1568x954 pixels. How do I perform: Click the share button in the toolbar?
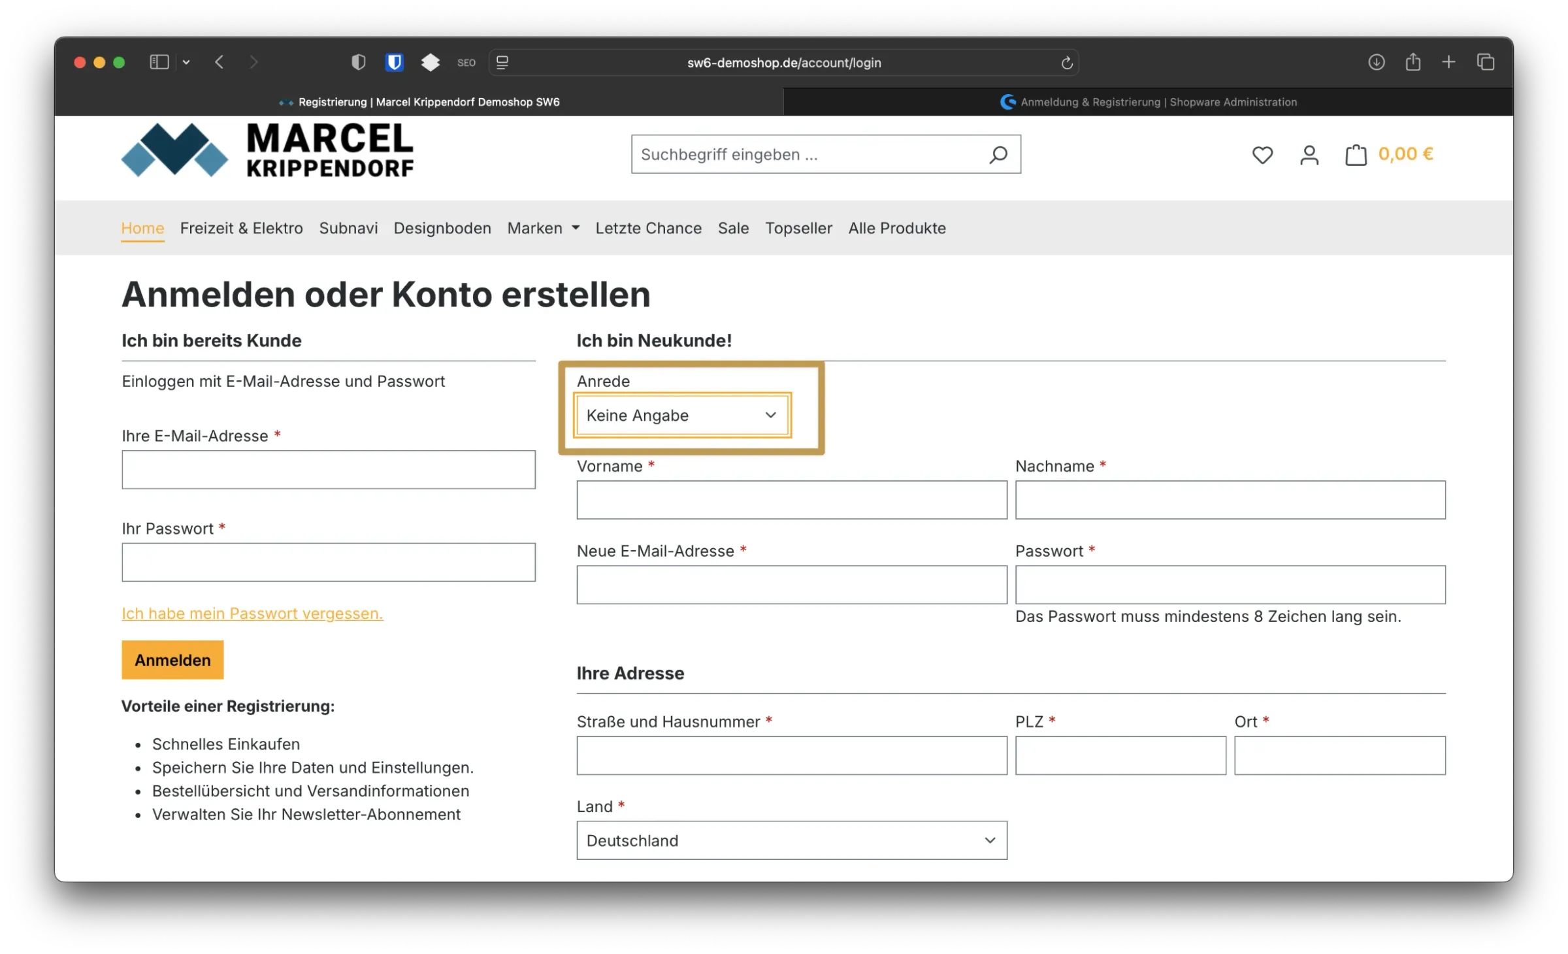1413,62
